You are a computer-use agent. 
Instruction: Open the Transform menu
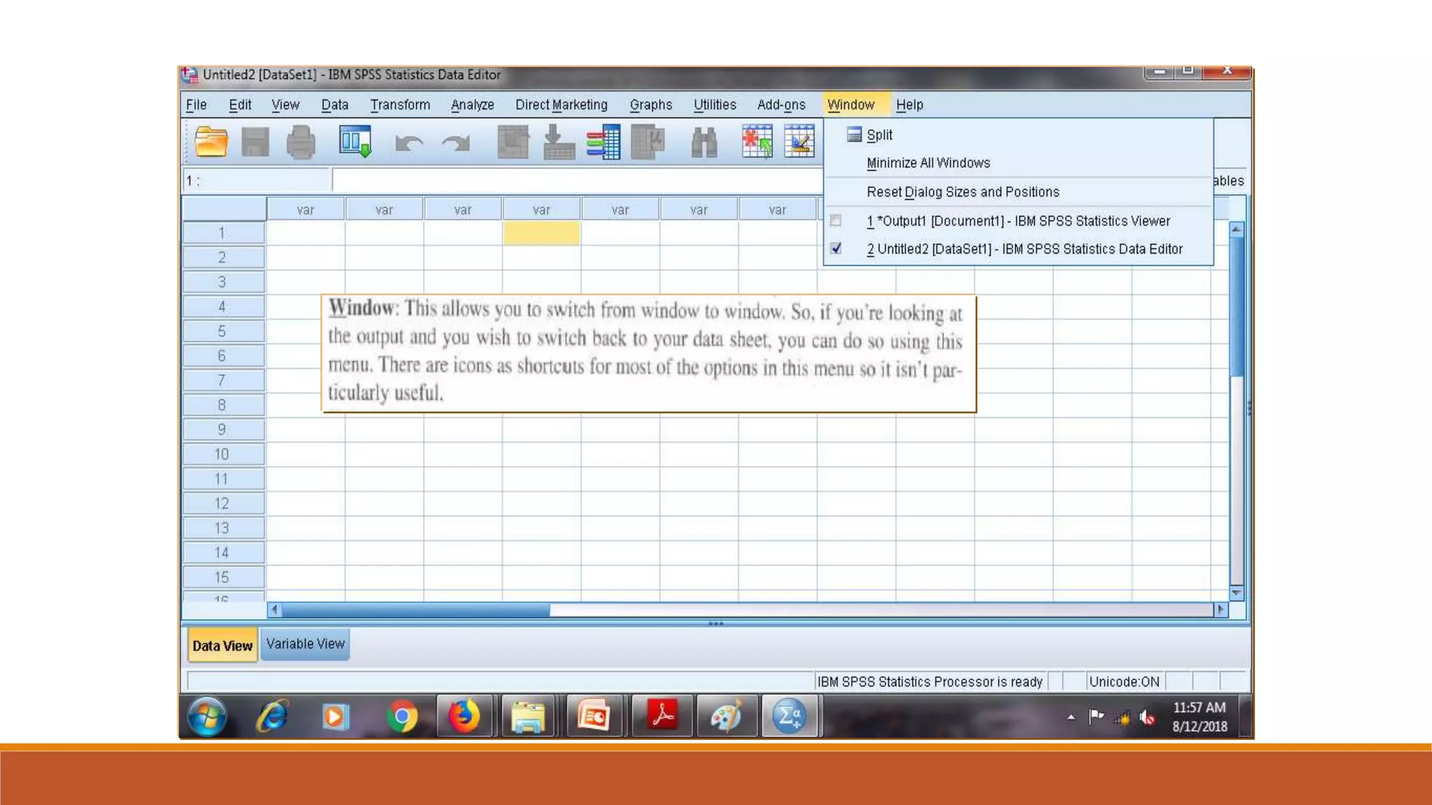(x=400, y=105)
